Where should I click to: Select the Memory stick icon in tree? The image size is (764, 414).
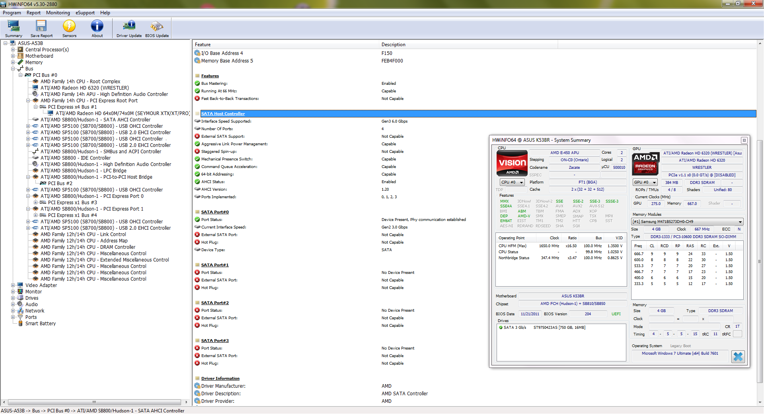[x=20, y=62]
